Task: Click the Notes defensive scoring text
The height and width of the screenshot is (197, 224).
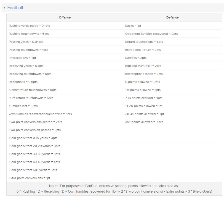Action: (114, 188)
